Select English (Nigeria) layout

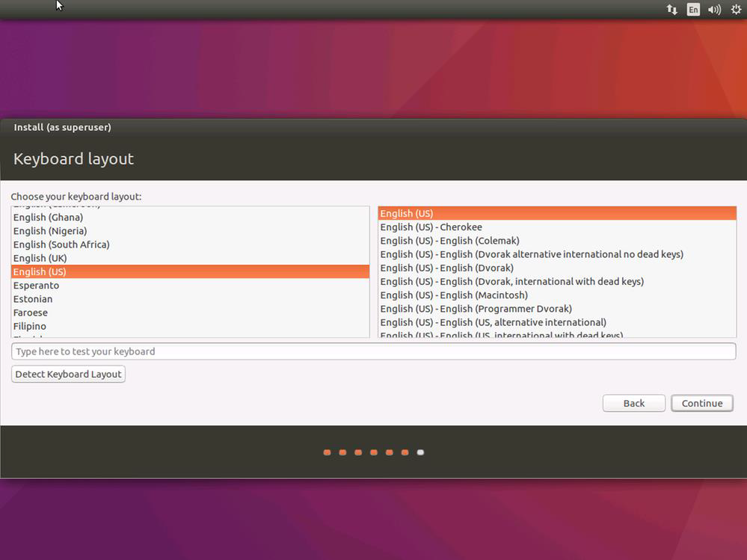click(50, 231)
